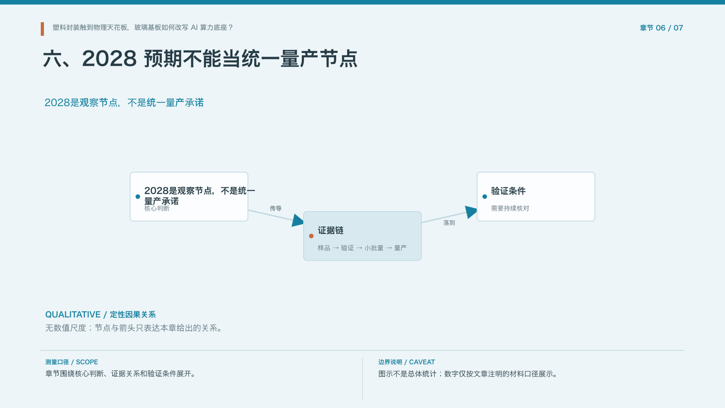
Task: Click the "传导" arrow label
Action: (x=275, y=209)
